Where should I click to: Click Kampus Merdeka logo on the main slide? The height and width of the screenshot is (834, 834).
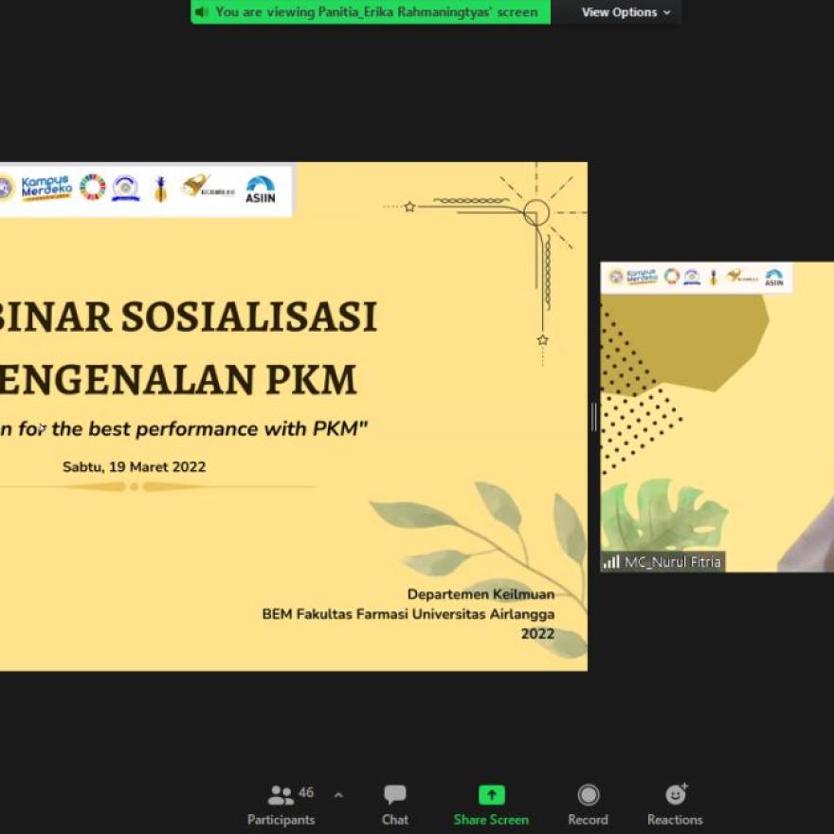[46, 188]
